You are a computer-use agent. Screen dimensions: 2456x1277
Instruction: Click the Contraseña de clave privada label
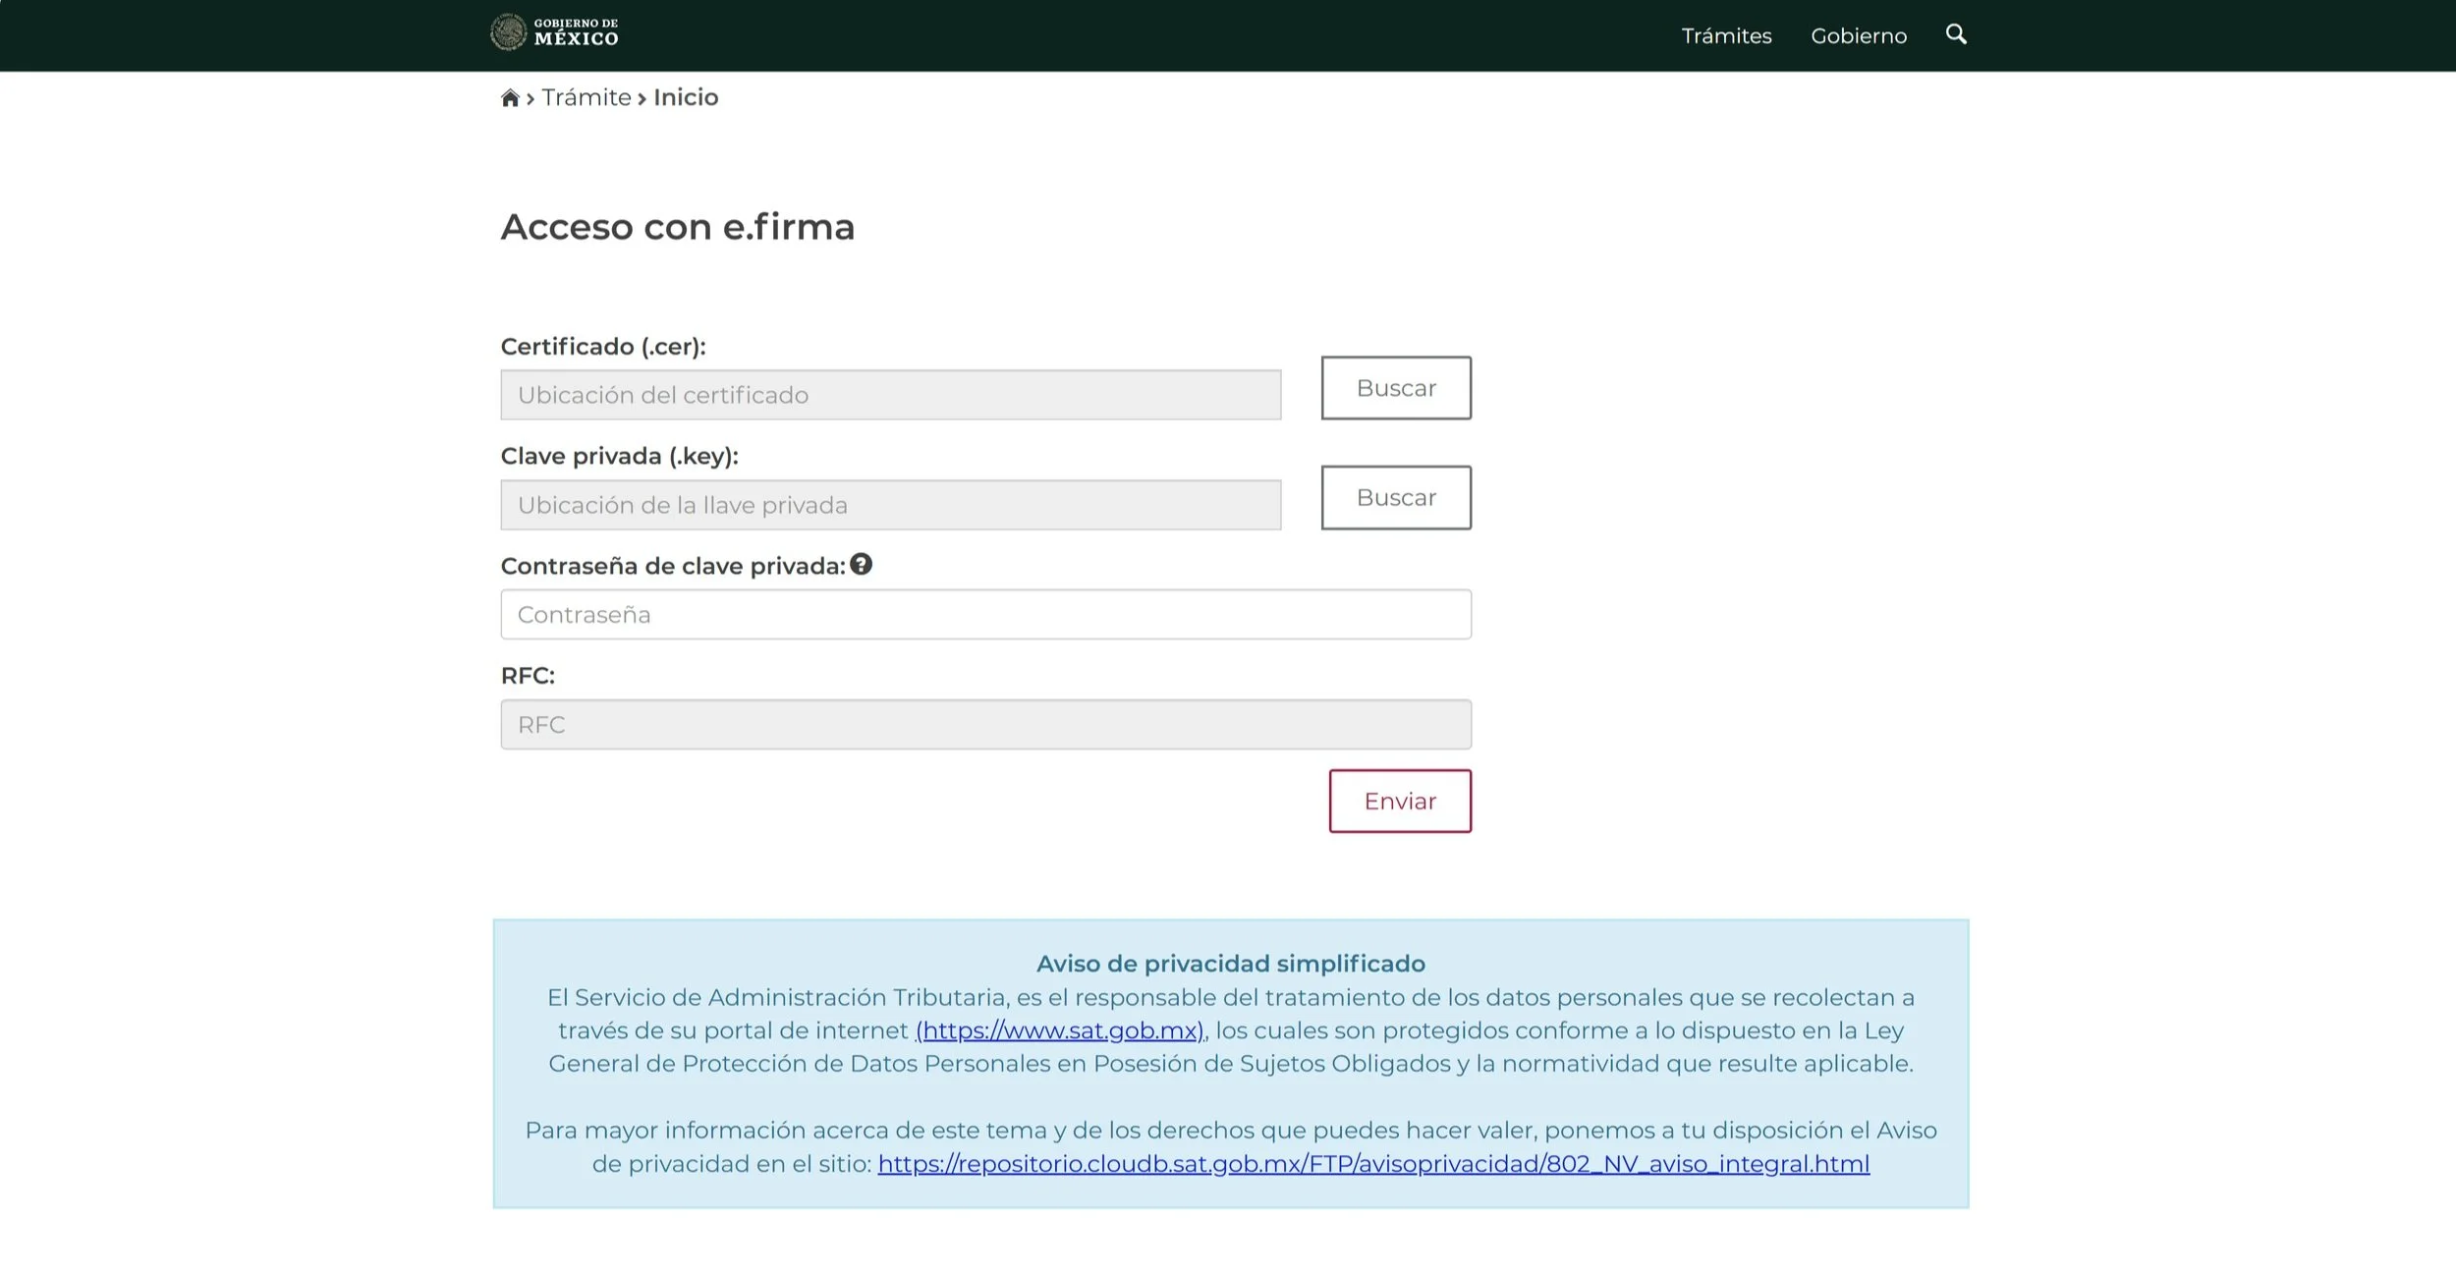(x=673, y=567)
